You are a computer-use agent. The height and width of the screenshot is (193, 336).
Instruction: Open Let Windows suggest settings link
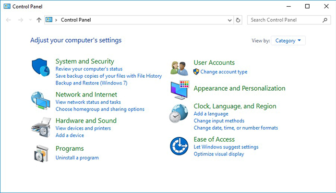pos(226,147)
